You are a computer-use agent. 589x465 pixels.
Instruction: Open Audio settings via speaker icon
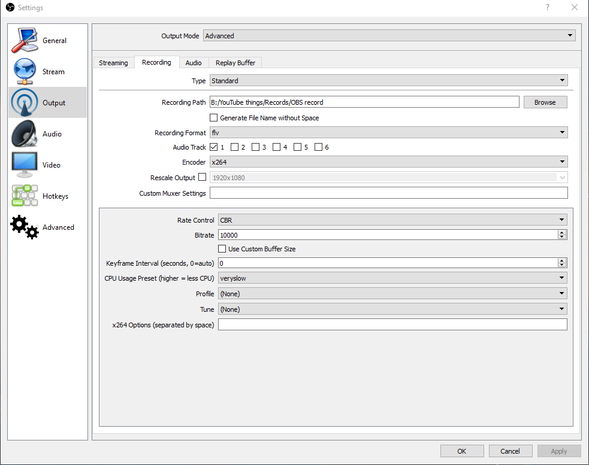25,133
